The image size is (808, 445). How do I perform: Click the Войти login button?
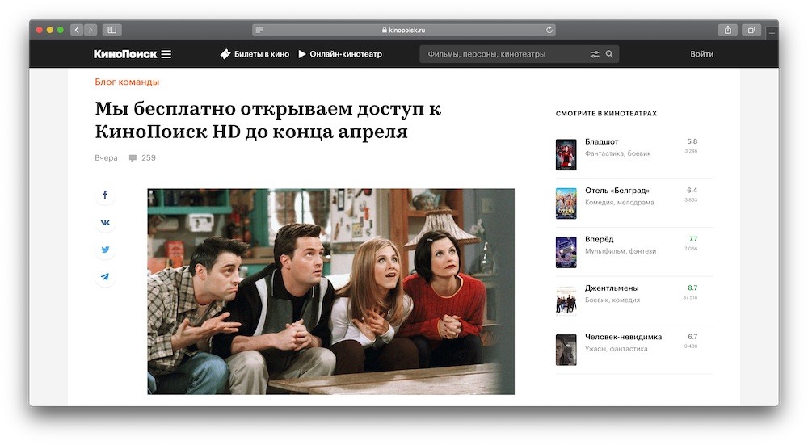702,54
